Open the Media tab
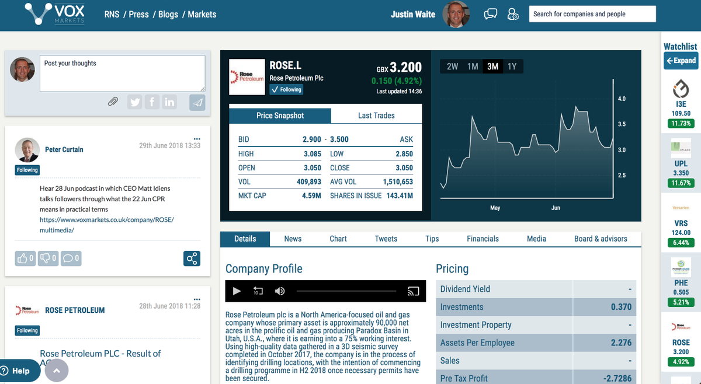 [536, 239]
